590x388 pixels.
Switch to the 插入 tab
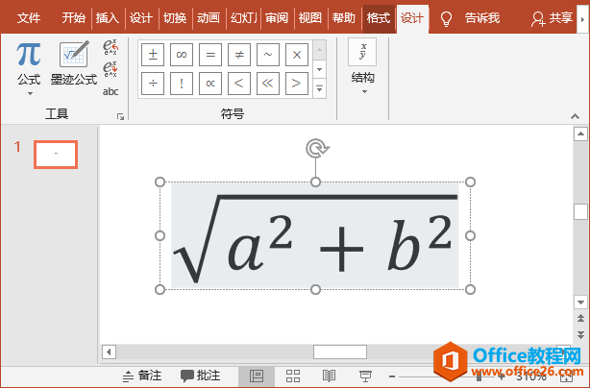tap(108, 17)
